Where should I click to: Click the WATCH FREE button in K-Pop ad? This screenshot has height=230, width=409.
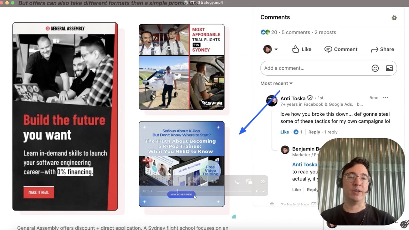point(181,195)
